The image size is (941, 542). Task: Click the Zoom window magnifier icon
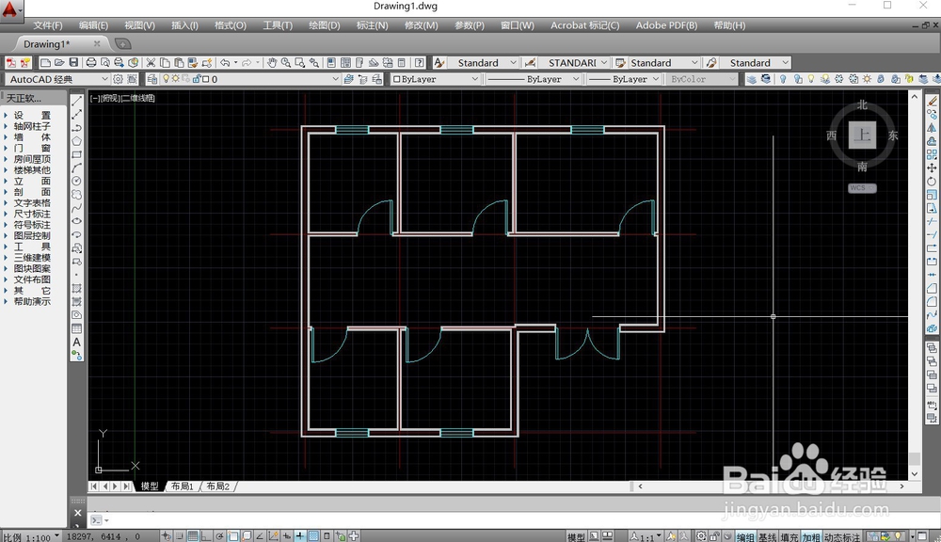coord(299,62)
